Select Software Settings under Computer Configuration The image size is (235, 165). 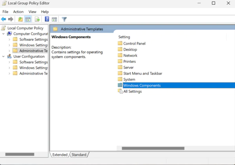click(33, 40)
